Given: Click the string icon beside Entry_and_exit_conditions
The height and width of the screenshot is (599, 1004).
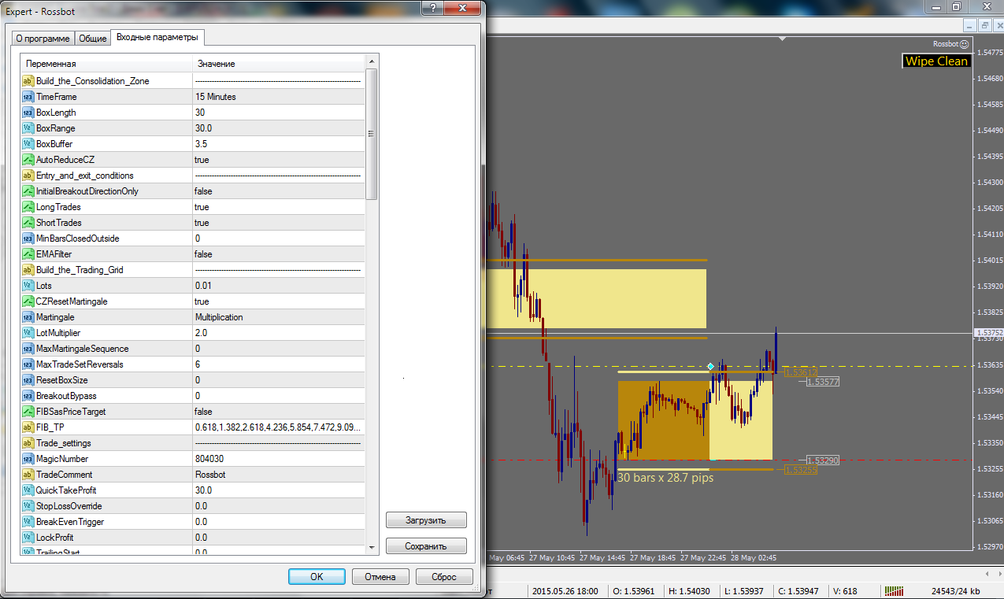Looking at the screenshot, I should (28, 176).
